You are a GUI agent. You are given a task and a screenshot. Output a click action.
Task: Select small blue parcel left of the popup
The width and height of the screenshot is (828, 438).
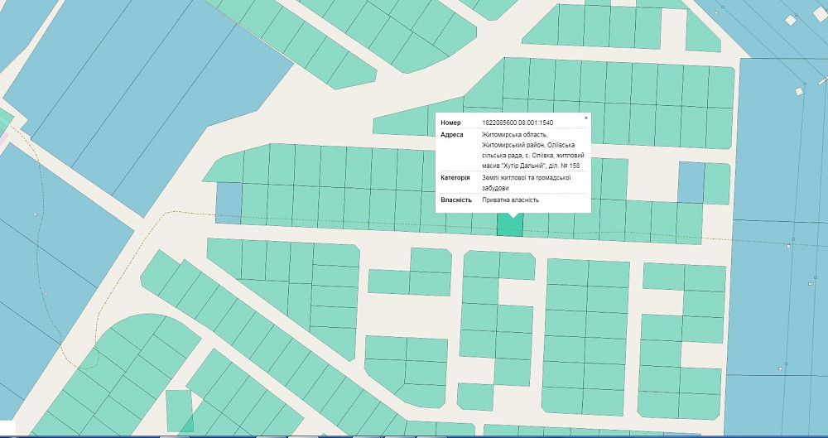tap(229, 203)
